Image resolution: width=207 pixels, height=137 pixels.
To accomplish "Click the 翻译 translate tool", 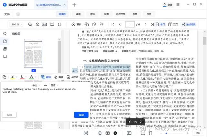I will [46, 77].
